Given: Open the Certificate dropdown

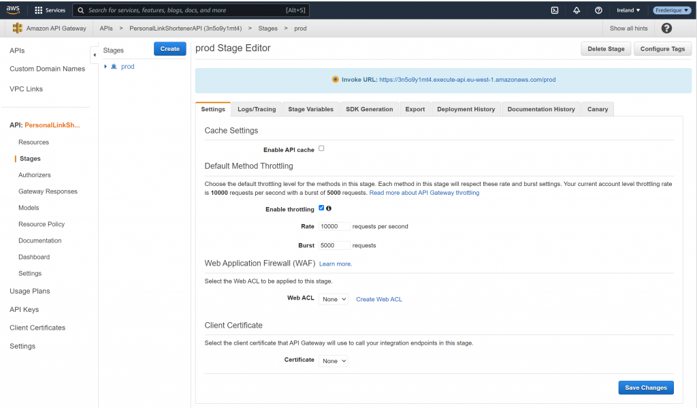Looking at the screenshot, I should [333, 361].
